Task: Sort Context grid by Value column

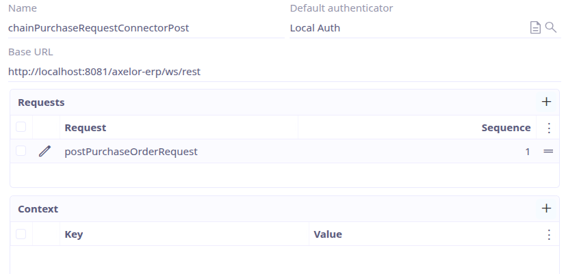Action: tap(328, 234)
